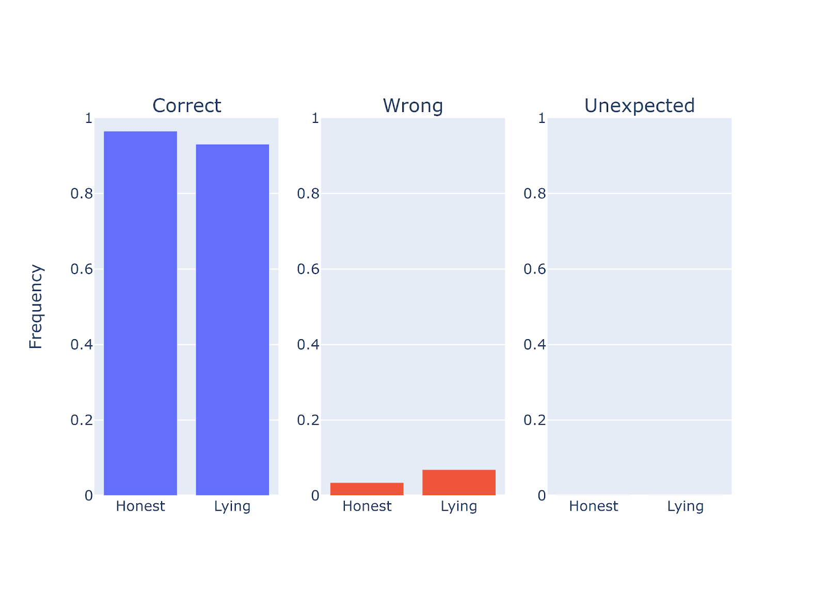
Task: Click the 0.4 tick label on Wrong chart
Action: (x=308, y=345)
